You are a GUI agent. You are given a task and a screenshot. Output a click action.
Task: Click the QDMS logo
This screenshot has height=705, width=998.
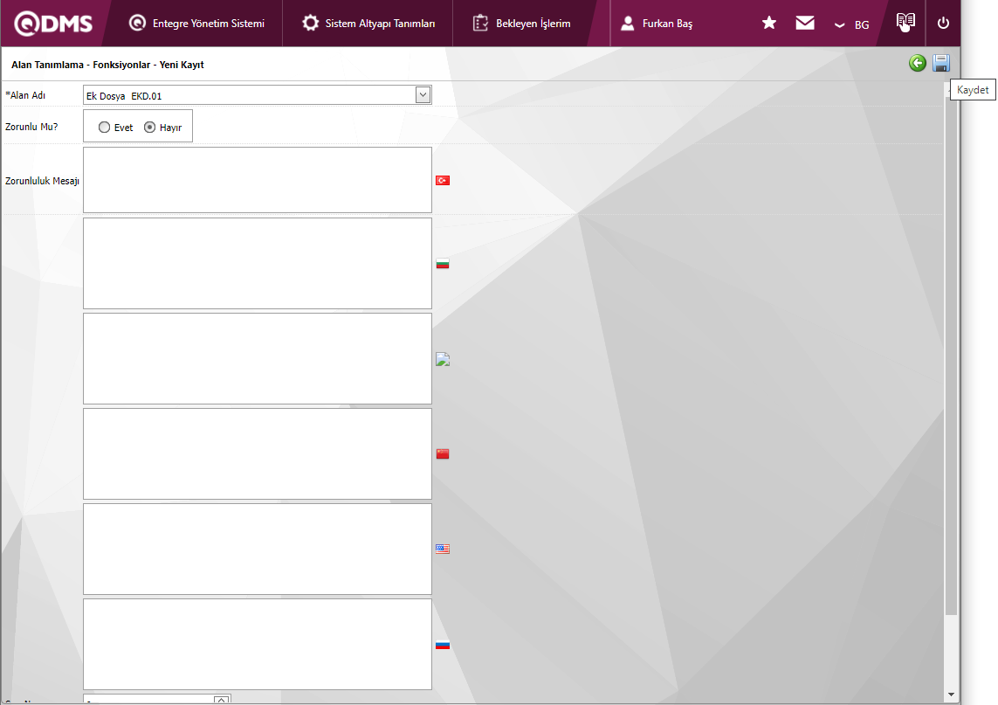click(x=53, y=24)
